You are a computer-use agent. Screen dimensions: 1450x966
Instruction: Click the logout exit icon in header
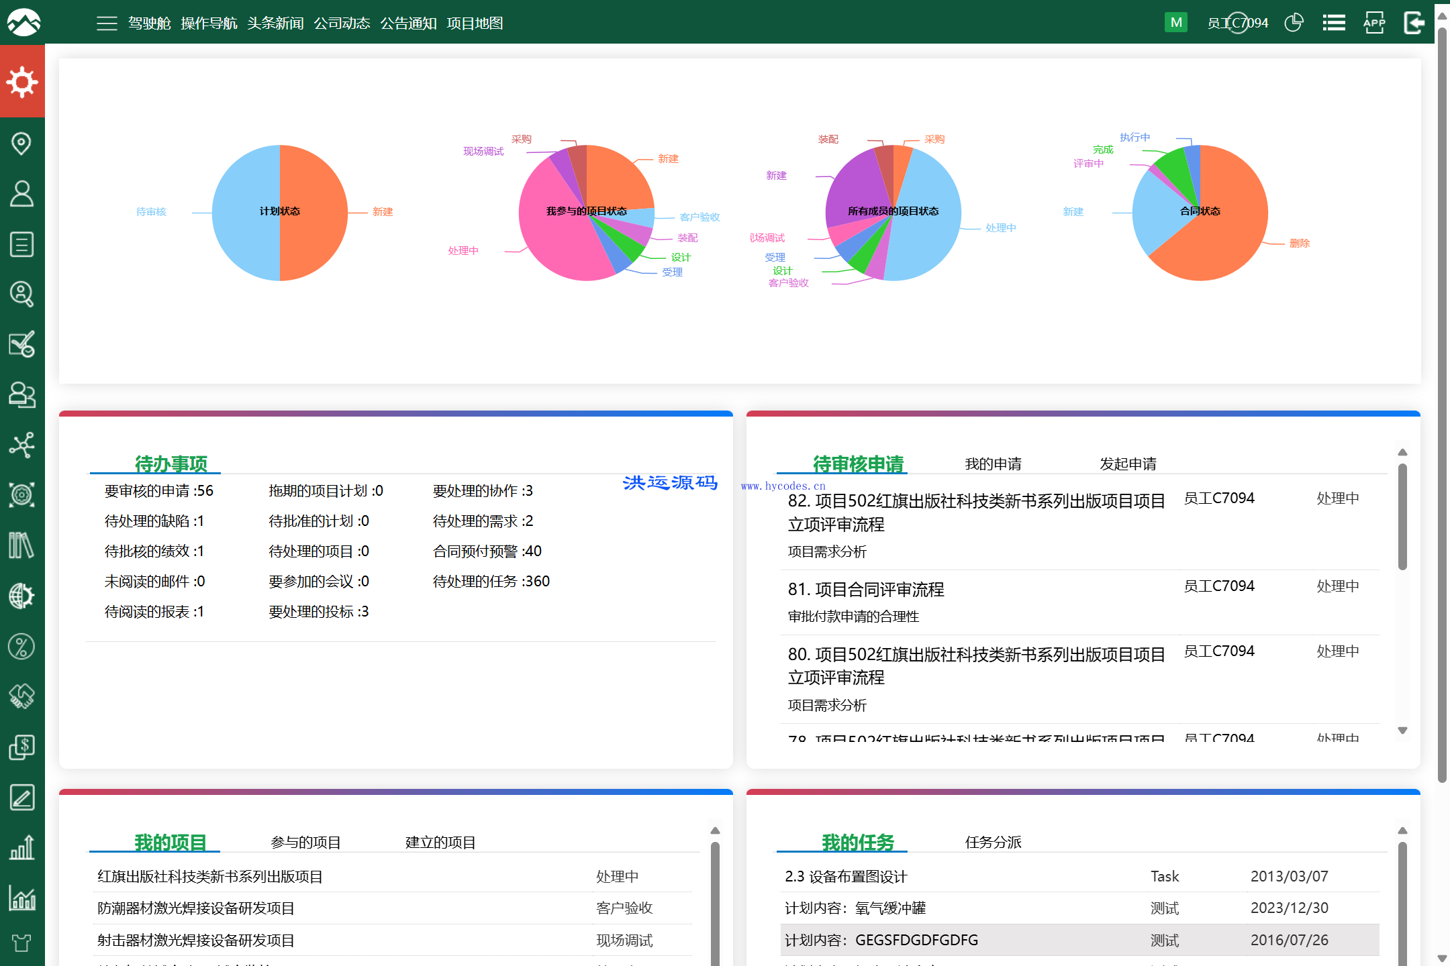tap(1414, 23)
